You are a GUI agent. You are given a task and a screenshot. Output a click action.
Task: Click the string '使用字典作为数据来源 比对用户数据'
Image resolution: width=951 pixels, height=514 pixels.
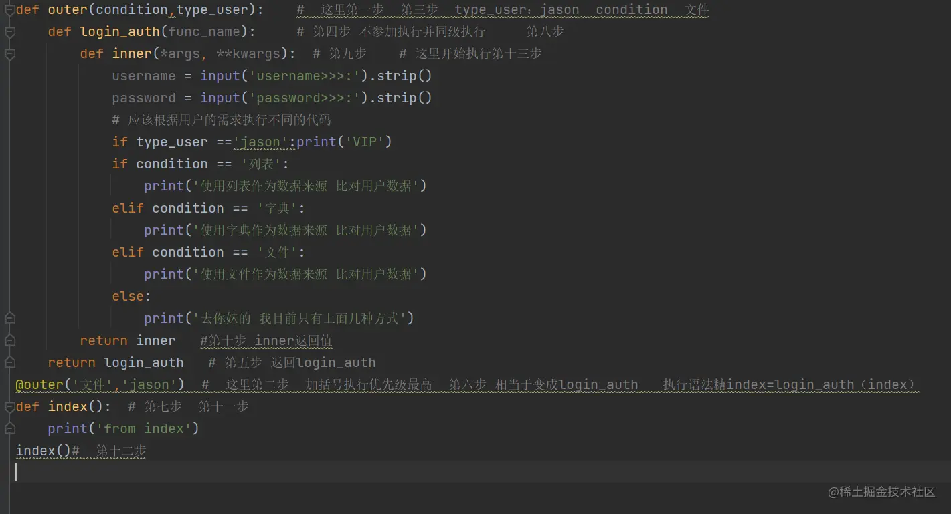(x=305, y=231)
